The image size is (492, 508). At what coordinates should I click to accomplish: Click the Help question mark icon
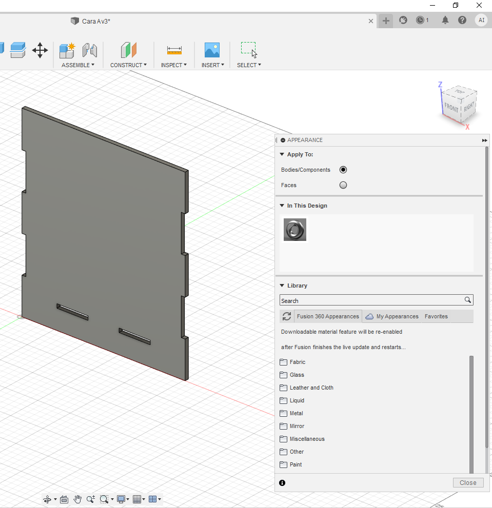pyautogui.click(x=462, y=20)
